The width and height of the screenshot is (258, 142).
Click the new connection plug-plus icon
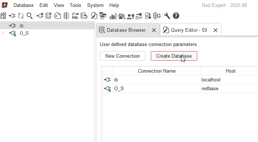(40, 16)
